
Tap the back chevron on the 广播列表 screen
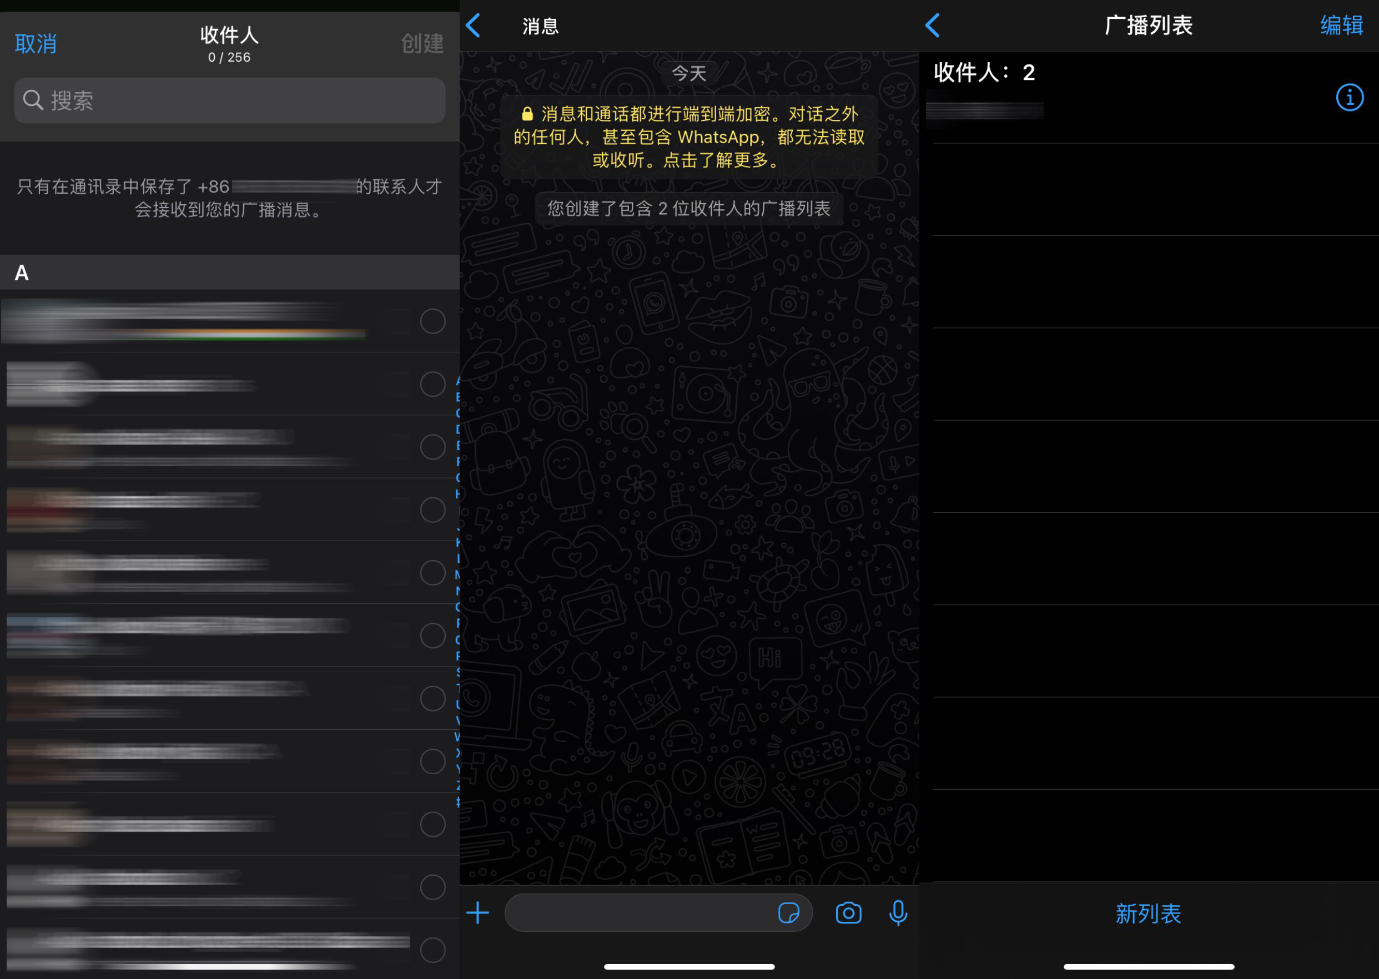933,26
